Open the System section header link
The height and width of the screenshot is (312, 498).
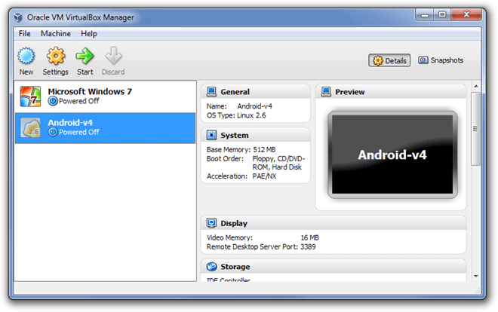tap(235, 136)
